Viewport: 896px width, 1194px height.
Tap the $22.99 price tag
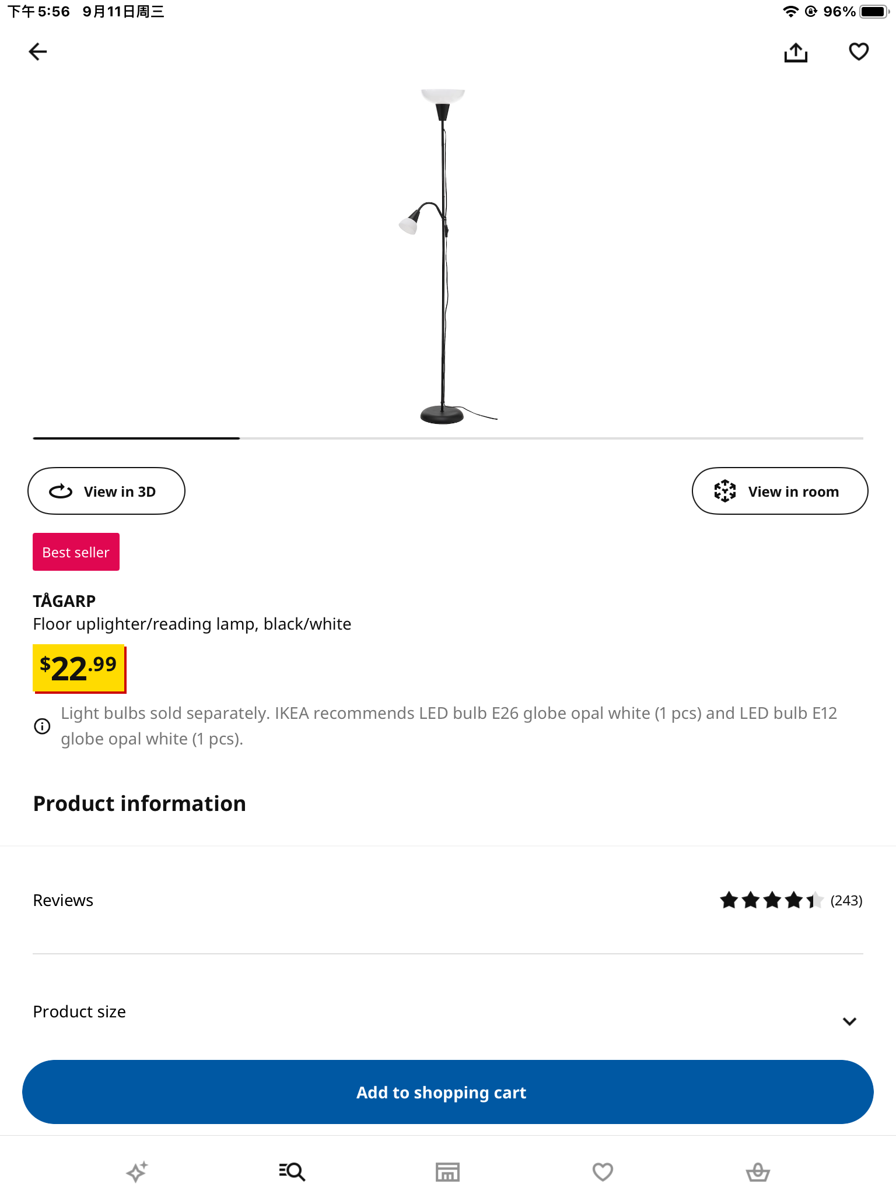pos(79,668)
